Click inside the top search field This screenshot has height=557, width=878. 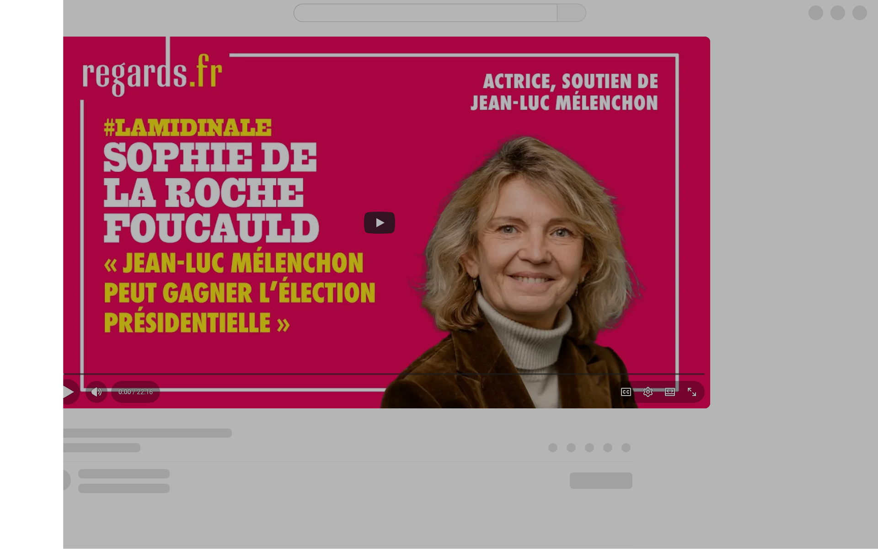[x=425, y=13]
